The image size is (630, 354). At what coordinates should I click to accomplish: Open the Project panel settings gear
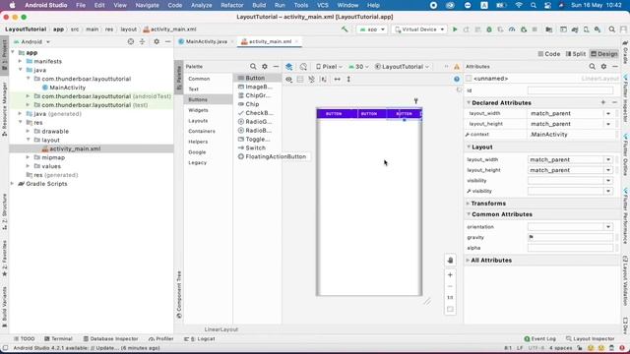(x=157, y=41)
